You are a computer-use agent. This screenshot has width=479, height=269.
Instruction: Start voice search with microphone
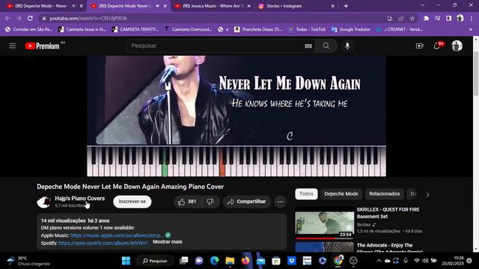[x=347, y=46]
